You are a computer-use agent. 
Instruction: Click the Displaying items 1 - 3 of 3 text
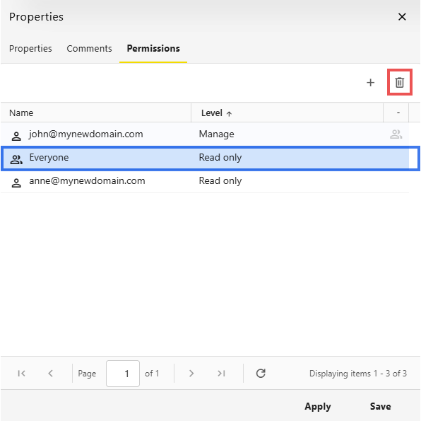click(x=358, y=373)
